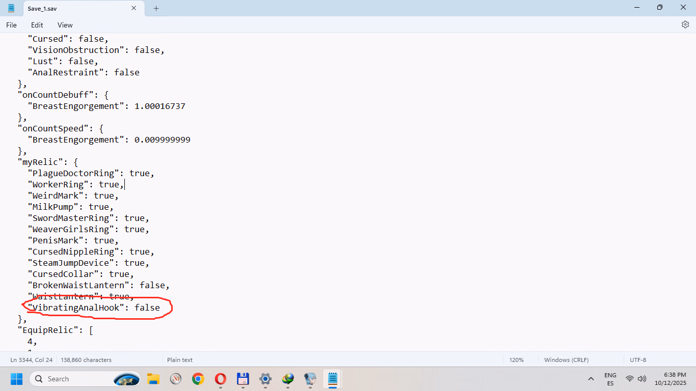Open Notepad settings gear icon
The height and width of the screenshot is (391, 696).
[x=685, y=24]
